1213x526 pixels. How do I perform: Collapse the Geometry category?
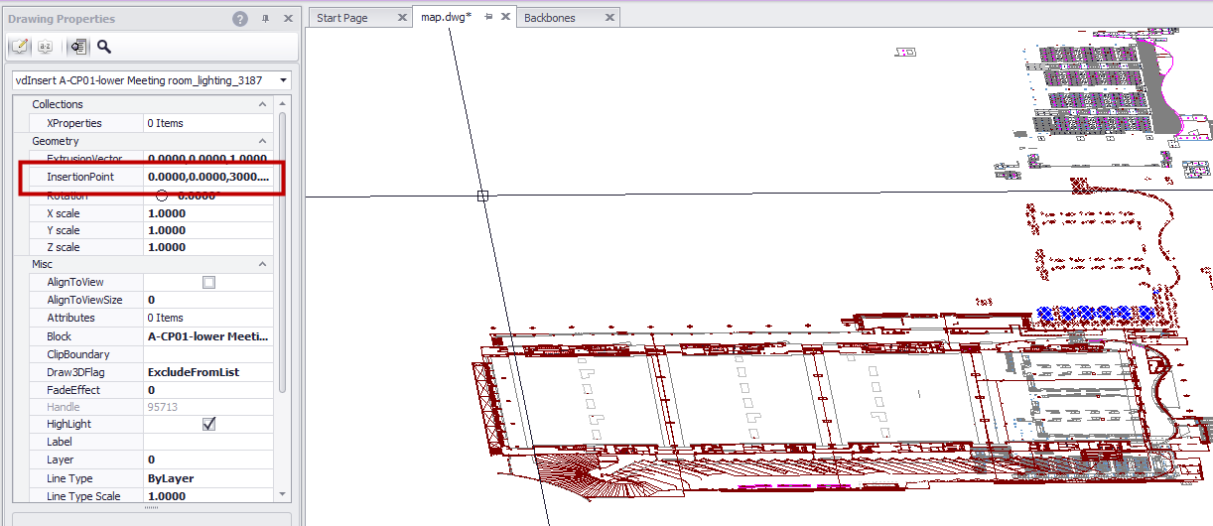click(263, 141)
